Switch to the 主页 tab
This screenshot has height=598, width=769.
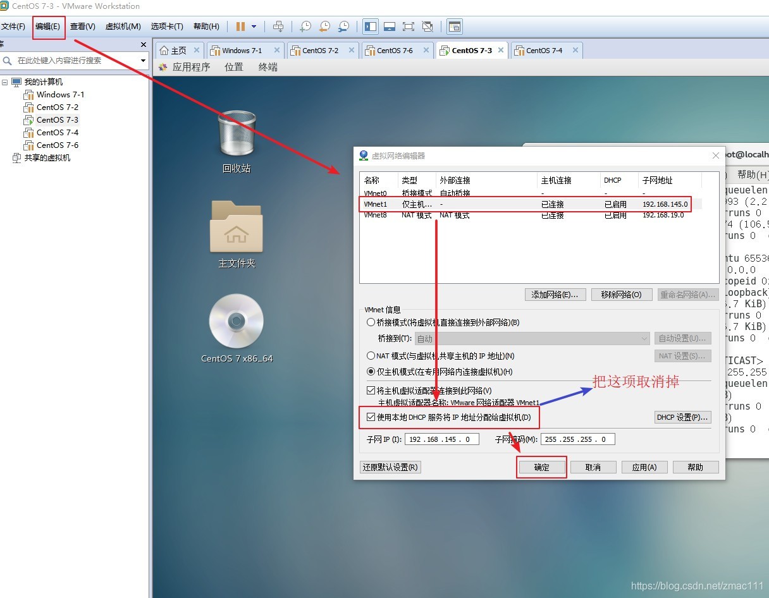coord(179,51)
